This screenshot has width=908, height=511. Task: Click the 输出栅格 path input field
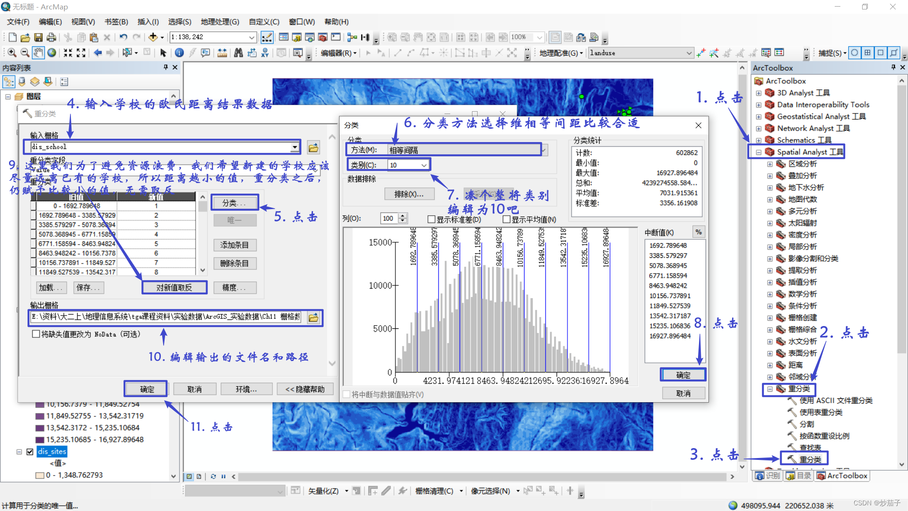pyautogui.click(x=166, y=317)
